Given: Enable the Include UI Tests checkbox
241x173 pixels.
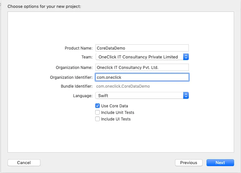Looking at the screenshot, I should [98, 119].
